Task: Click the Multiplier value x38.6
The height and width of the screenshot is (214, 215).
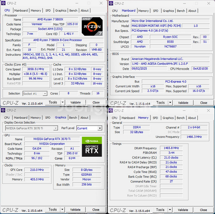Action: point(35,74)
